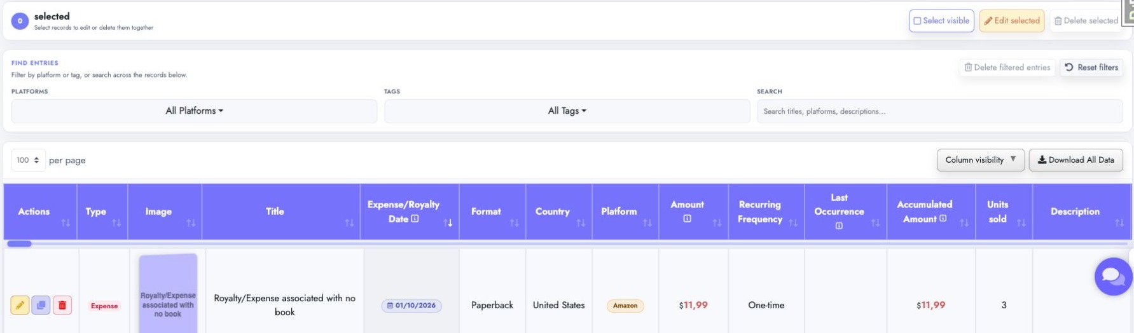Image resolution: width=1134 pixels, height=333 pixels.
Task: Click the info icon under Amount header
Action: (x=687, y=219)
